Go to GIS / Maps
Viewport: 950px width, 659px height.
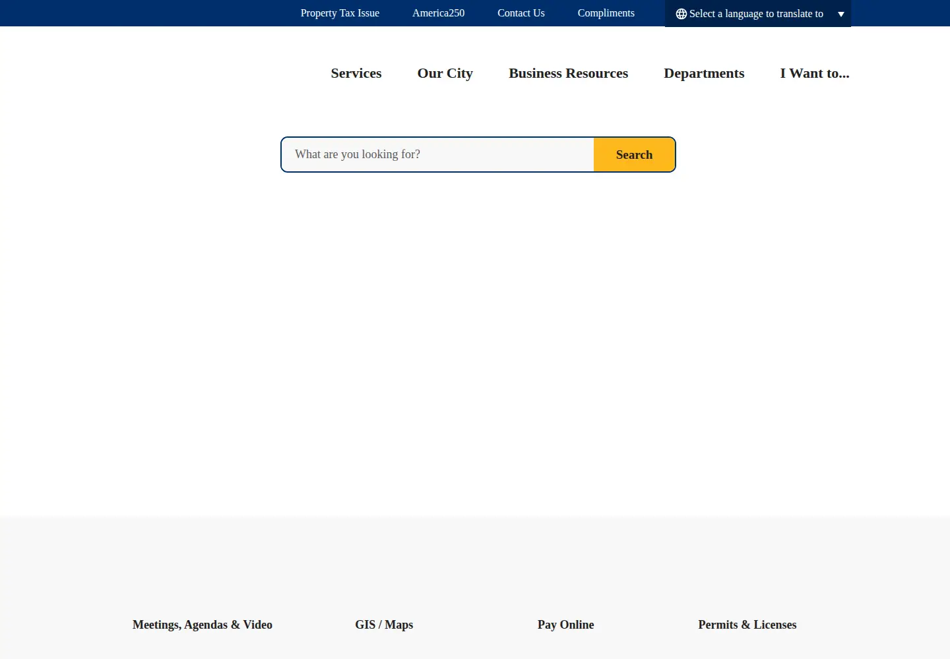[x=384, y=625]
